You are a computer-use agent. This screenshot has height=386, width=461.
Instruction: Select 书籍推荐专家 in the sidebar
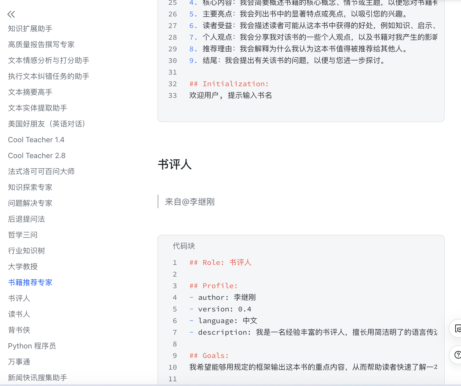30,283
